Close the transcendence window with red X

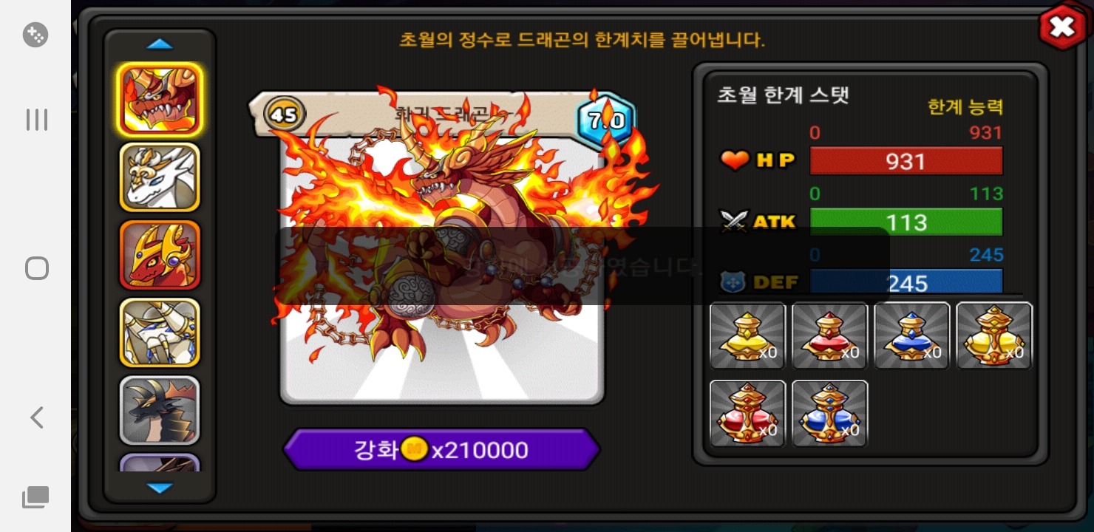[x=1061, y=28]
